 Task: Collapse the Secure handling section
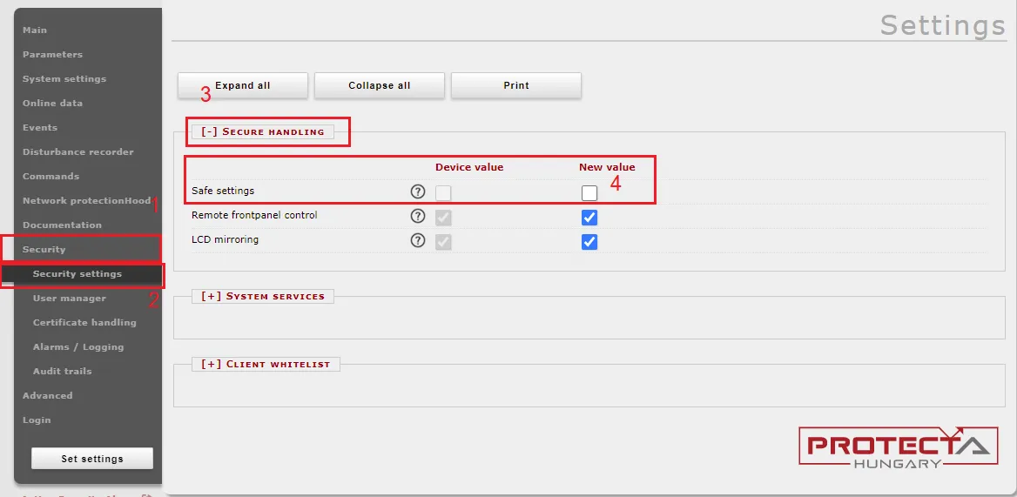point(263,131)
